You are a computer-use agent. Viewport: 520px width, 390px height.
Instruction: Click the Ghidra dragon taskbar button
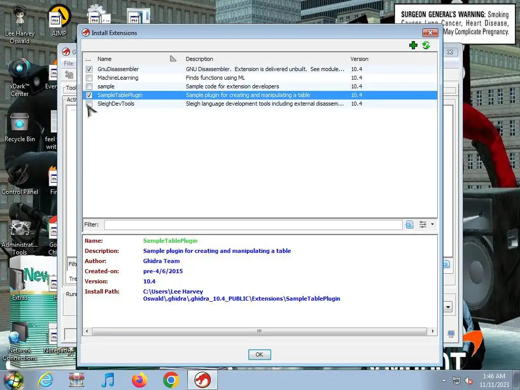coord(203,380)
